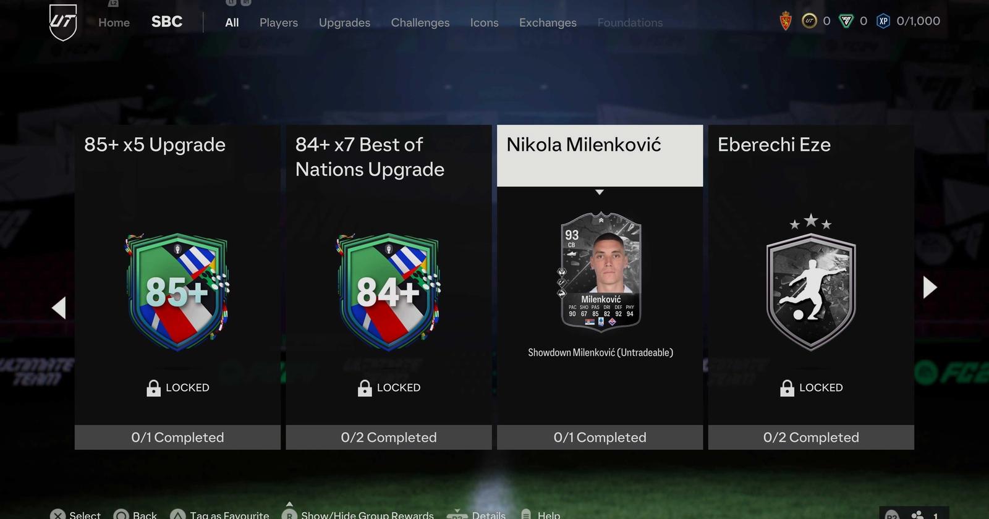Viewport: 989px width, 519px height.
Task: Click the Ultimate Team shield logo
Action: point(63,22)
